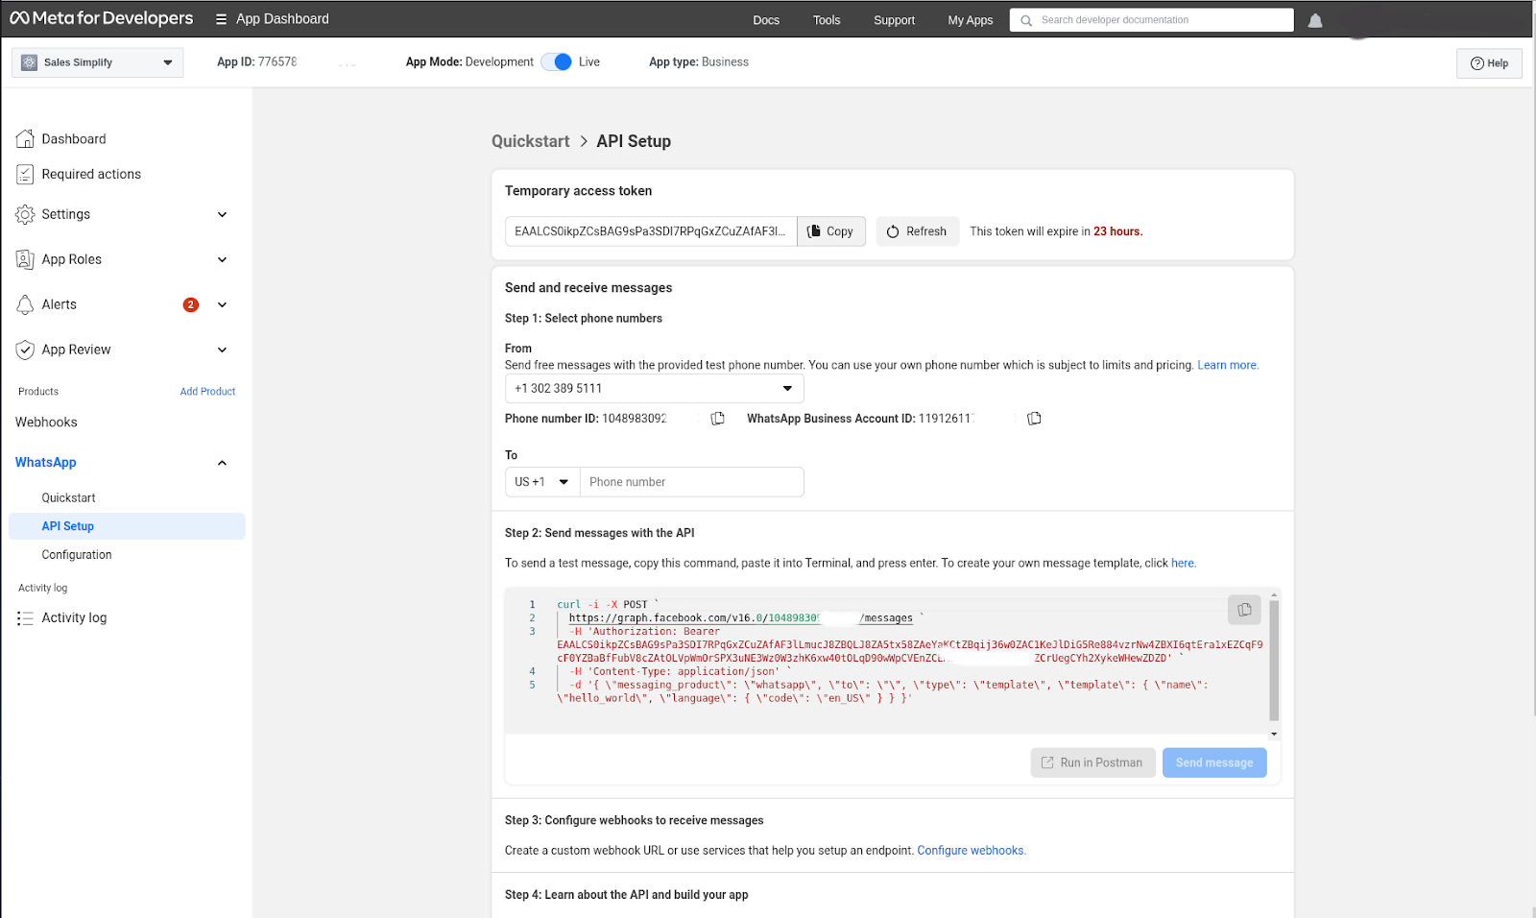Select API Setup in sidebar

click(x=128, y=526)
